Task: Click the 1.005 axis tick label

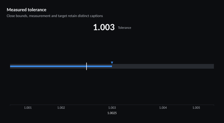Action: 196,108
